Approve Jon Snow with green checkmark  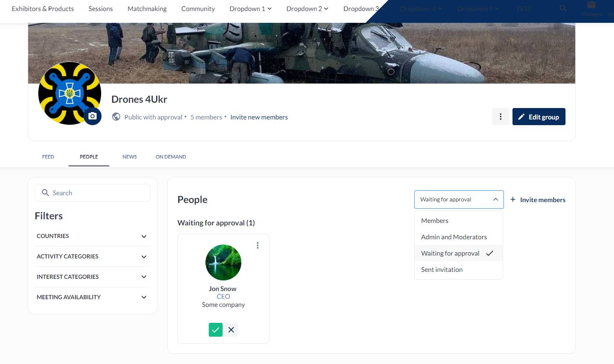215,330
